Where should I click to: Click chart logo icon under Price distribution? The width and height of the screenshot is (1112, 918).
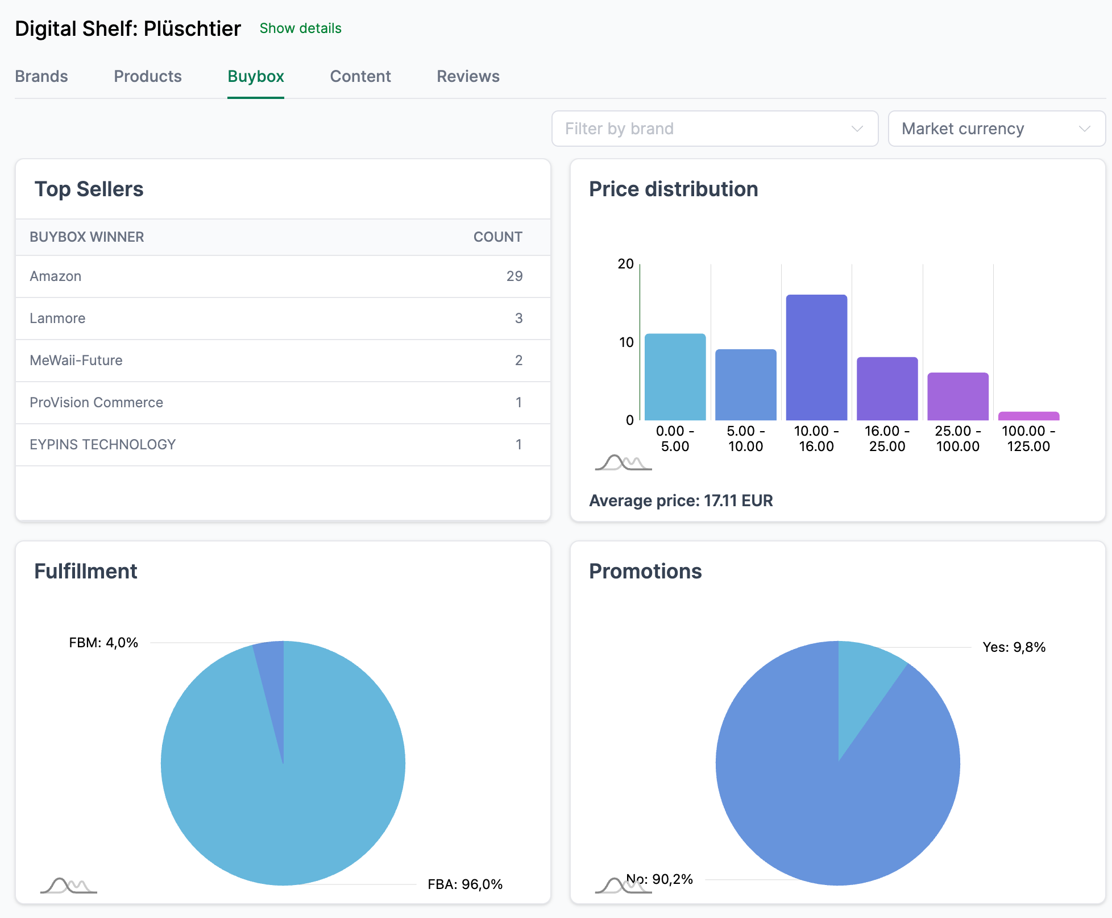[623, 462]
